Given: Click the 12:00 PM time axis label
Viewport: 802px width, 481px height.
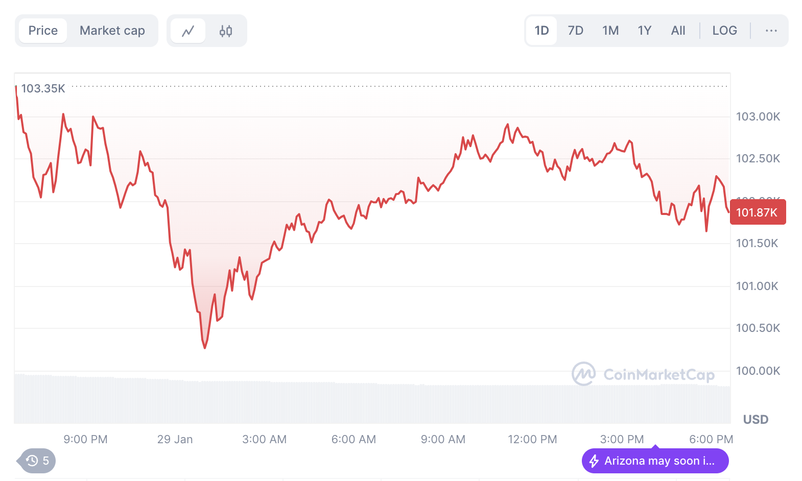Looking at the screenshot, I should (x=532, y=439).
